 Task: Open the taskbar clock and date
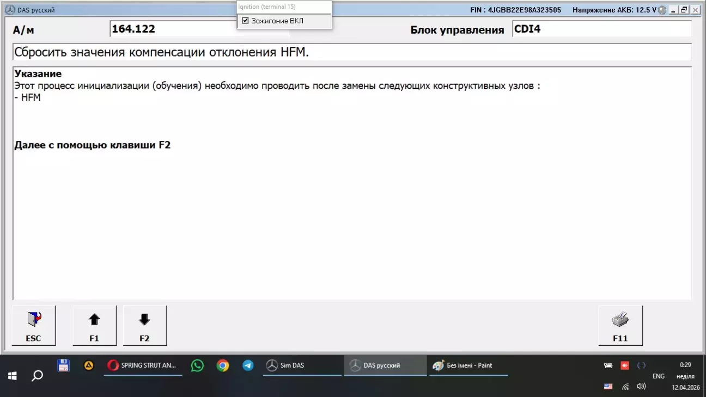pyautogui.click(x=685, y=376)
